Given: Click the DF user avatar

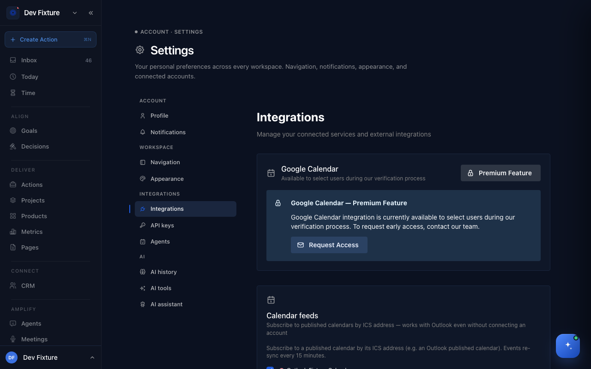Looking at the screenshot, I should [12, 357].
